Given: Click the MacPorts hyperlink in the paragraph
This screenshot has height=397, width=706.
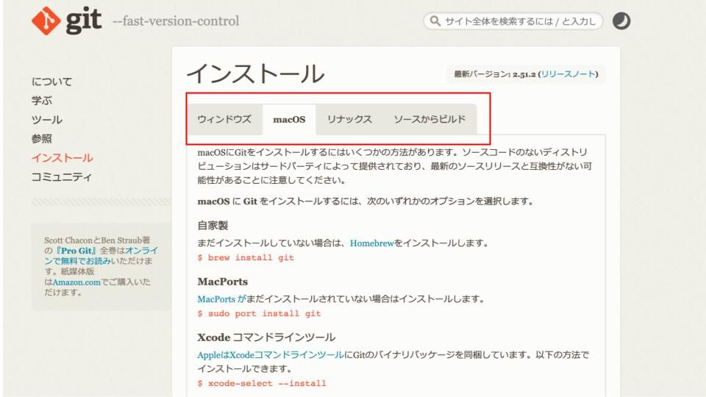Looking at the screenshot, I should (x=215, y=298).
